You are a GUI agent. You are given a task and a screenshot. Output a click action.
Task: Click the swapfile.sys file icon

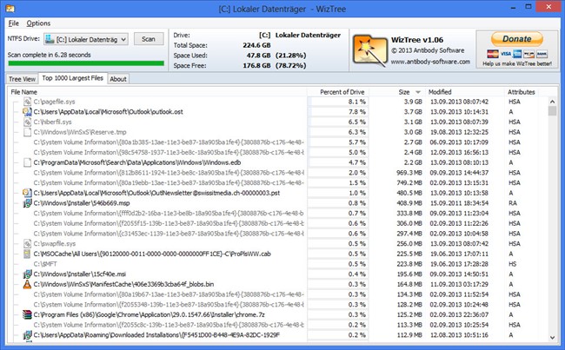pyautogui.click(x=27, y=244)
